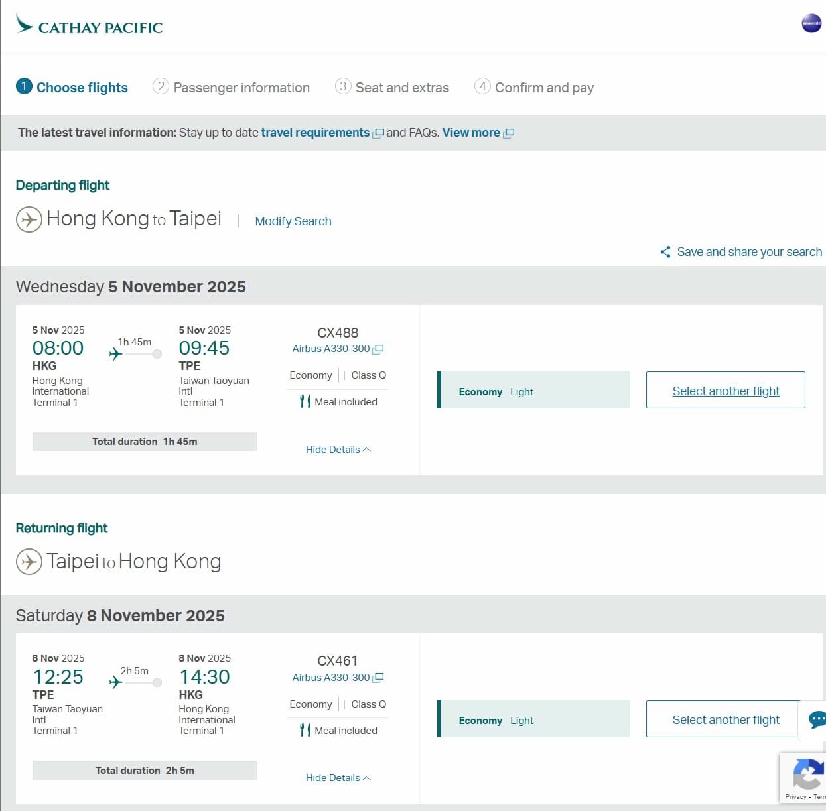This screenshot has height=811, width=826.
Task: Go to Passenger information step
Action: (x=232, y=88)
